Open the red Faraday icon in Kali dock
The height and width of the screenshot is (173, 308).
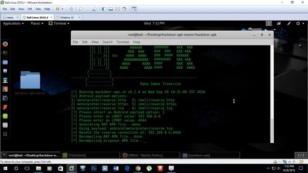(5, 107)
